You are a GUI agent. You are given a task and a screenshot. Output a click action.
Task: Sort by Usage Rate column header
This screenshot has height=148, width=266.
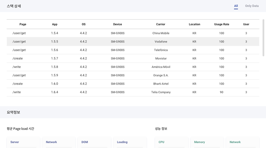pos(221,24)
